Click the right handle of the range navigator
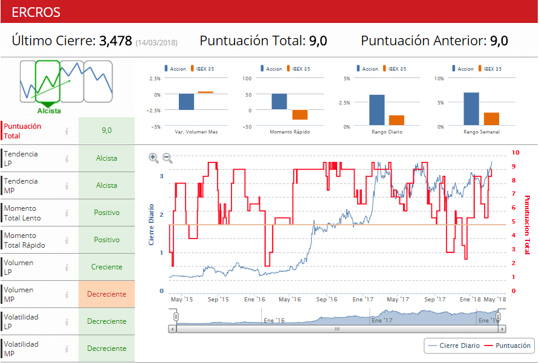Screen dimensions: 539x363 498,316
